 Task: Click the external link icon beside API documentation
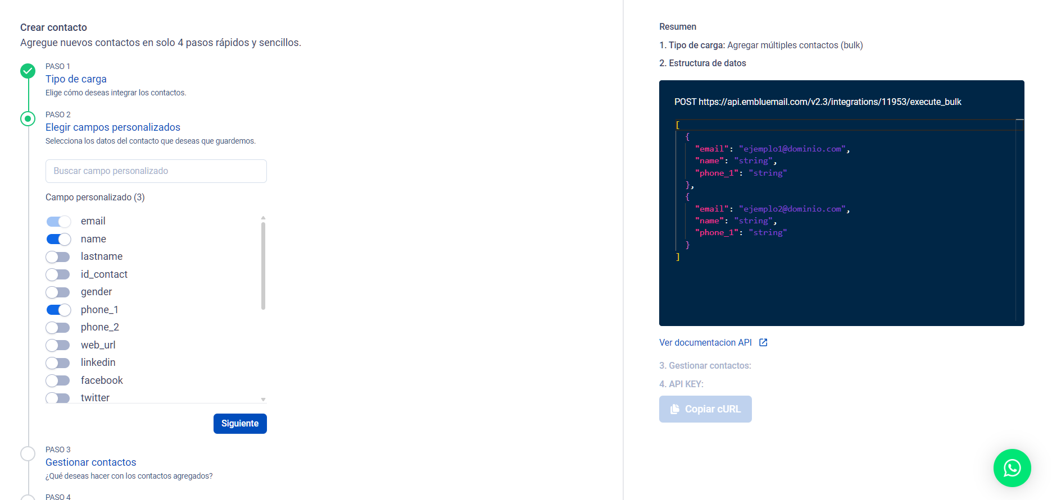tap(763, 342)
